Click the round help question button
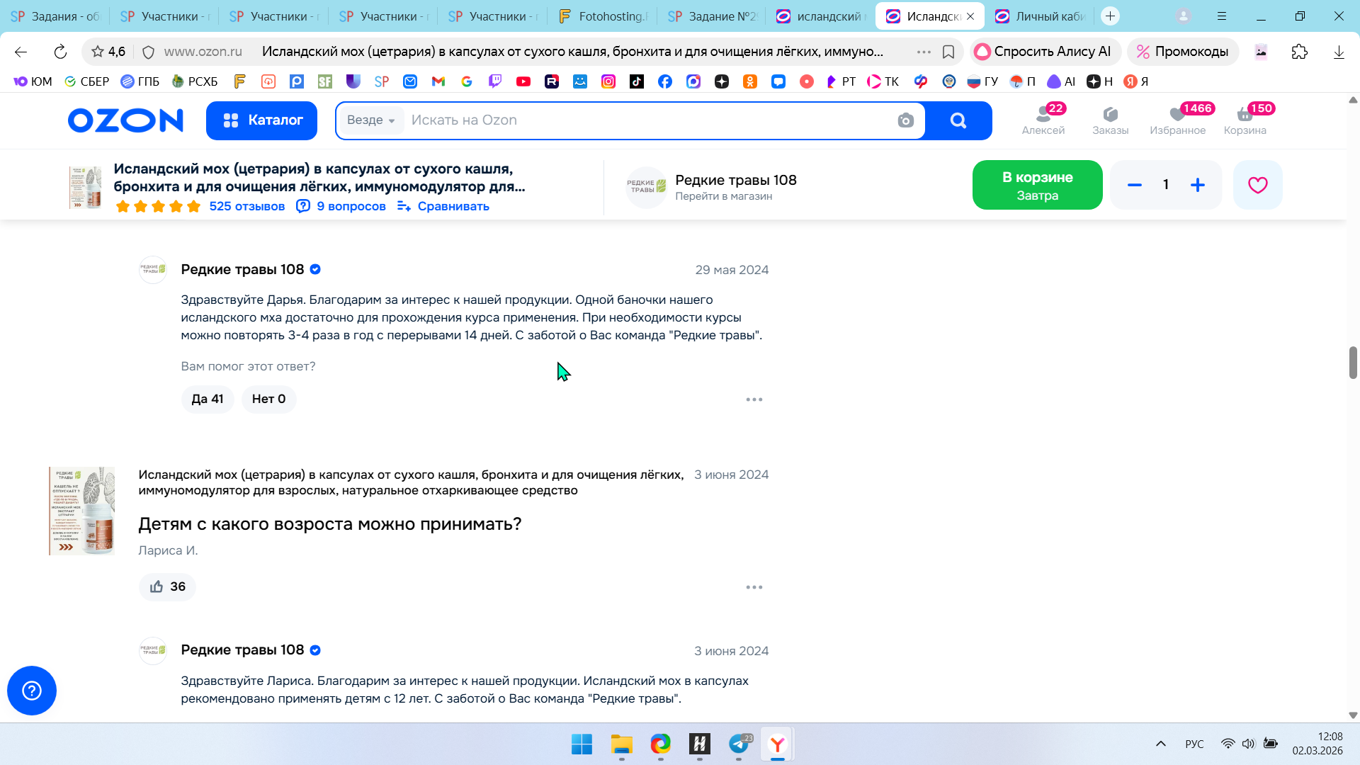The height and width of the screenshot is (765, 1360). click(x=32, y=691)
